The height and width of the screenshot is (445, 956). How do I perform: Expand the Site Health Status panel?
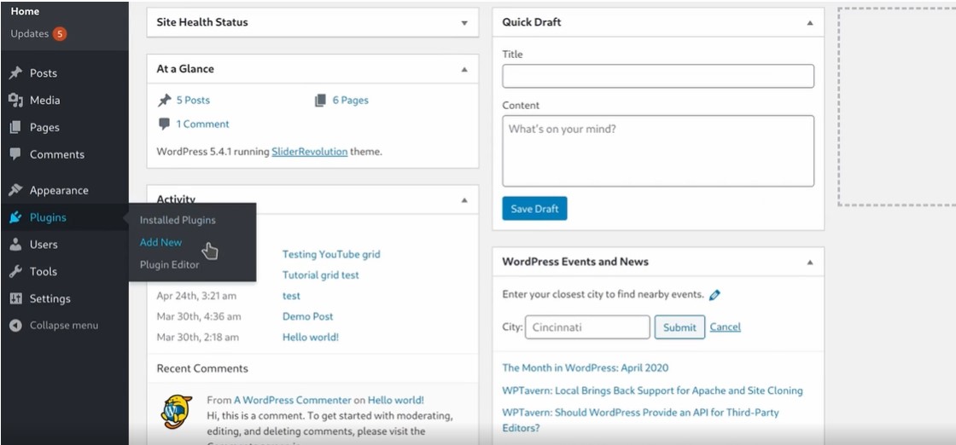coord(464,22)
